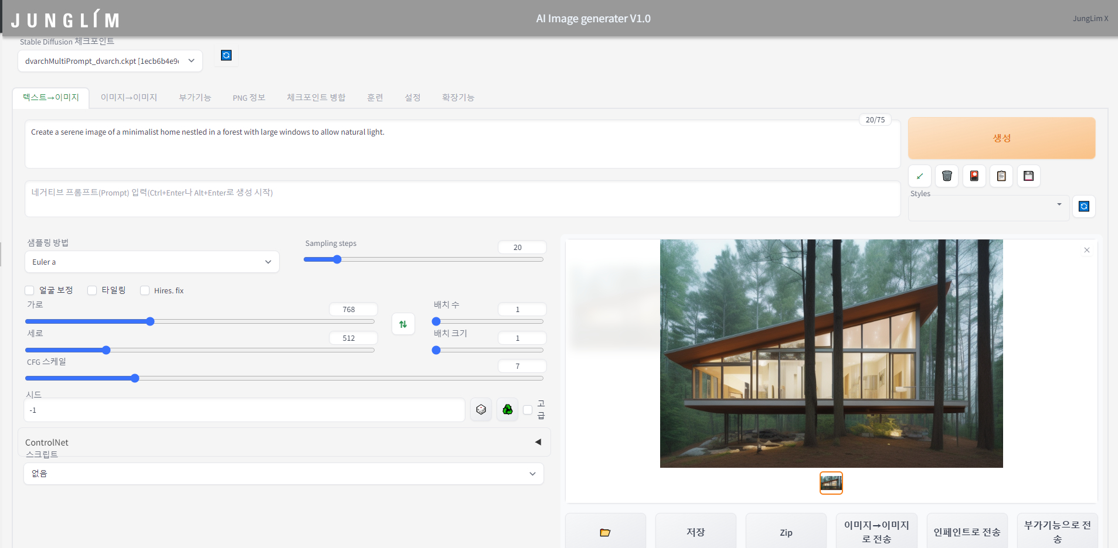Viewport: 1118px width, 548px height.
Task: Click the trash icon to clear prompt
Action: 947,176
